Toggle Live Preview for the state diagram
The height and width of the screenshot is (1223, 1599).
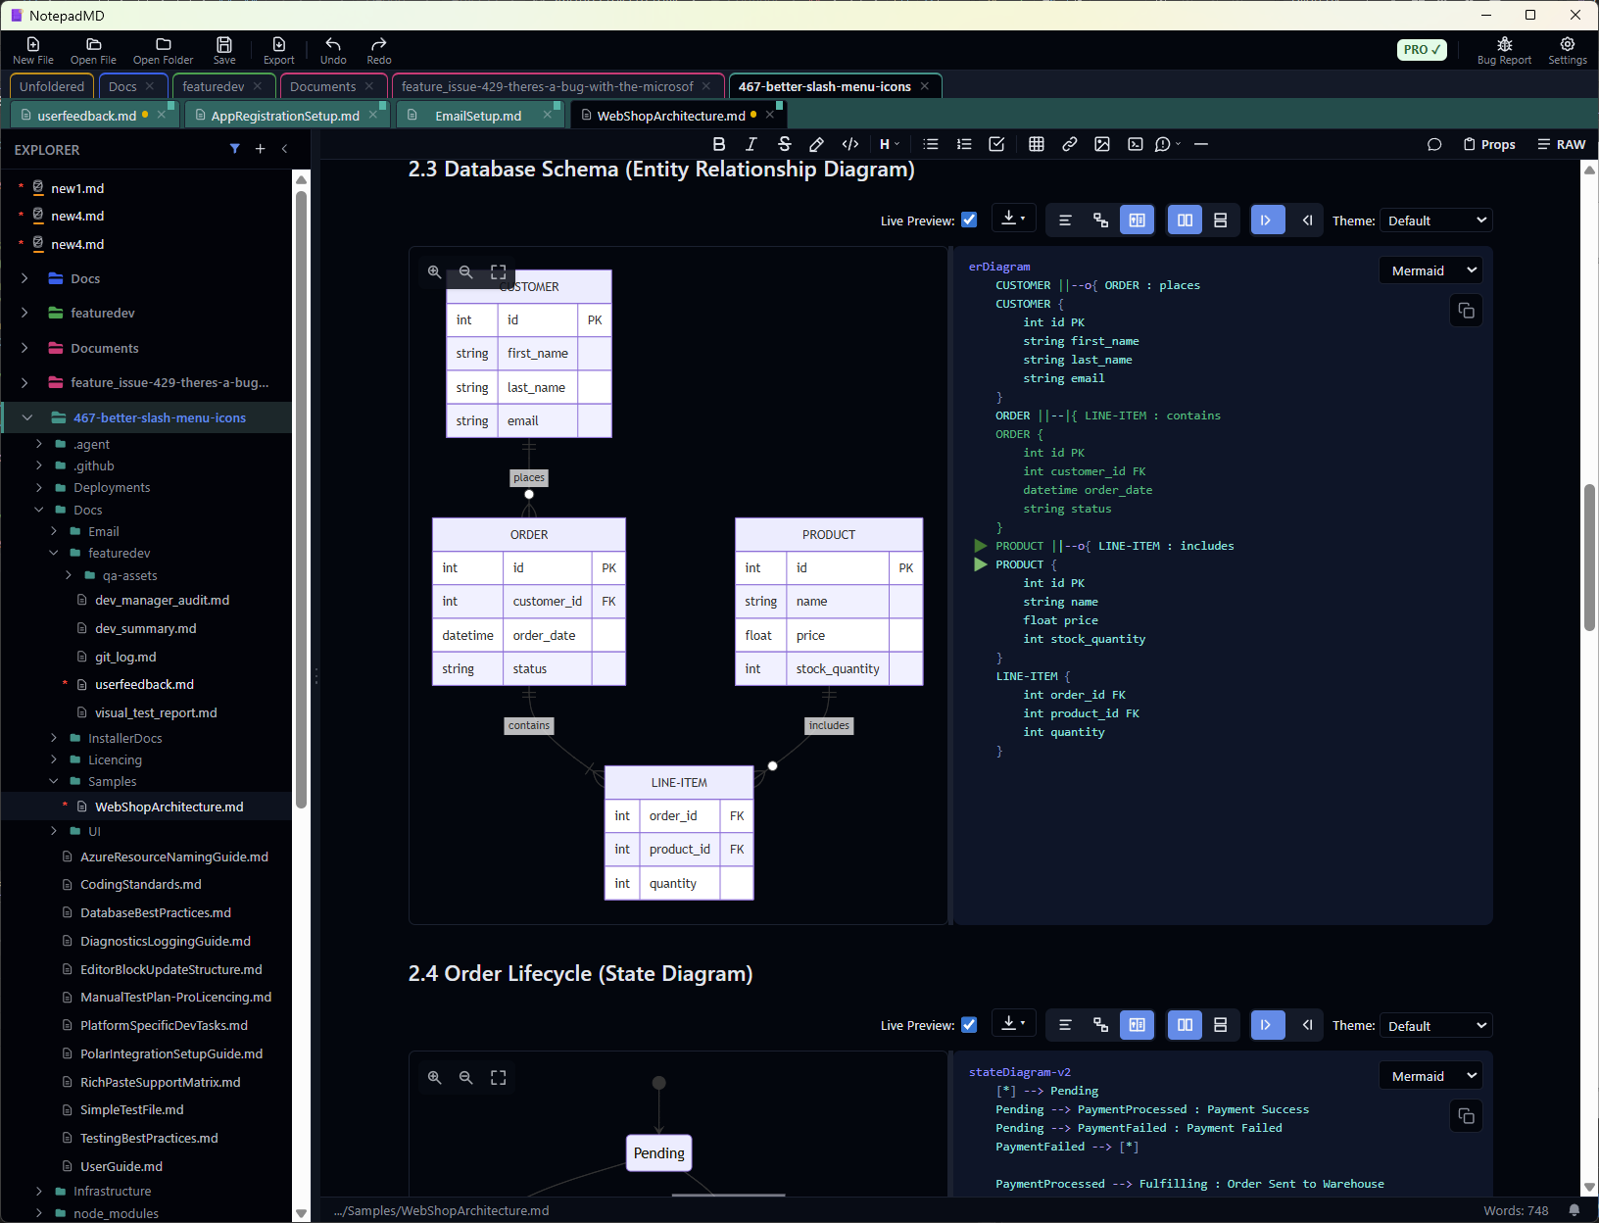[x=969, y=1024]
